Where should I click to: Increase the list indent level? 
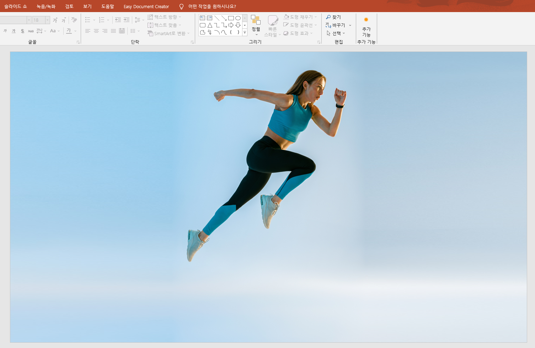(127, 20)
